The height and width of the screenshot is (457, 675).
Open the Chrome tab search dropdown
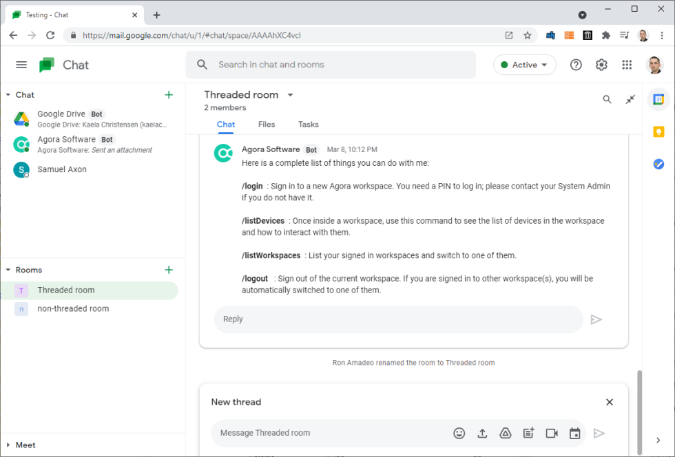coord(583,15)
